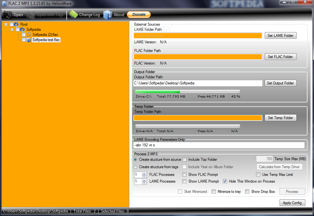Click the Selected Files: 0 status text
314x216 pixels.
click(115, 211)
